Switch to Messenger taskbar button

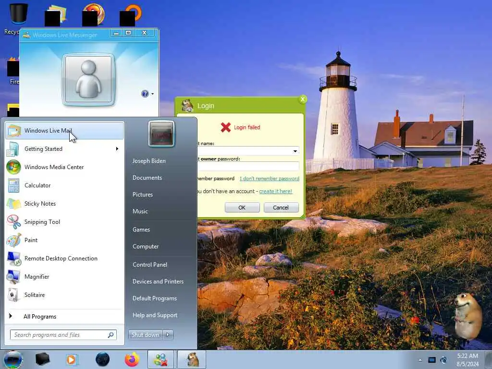(x=160, y=359)
